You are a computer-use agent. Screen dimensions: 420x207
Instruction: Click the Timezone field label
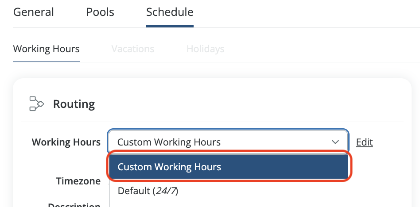78,181
